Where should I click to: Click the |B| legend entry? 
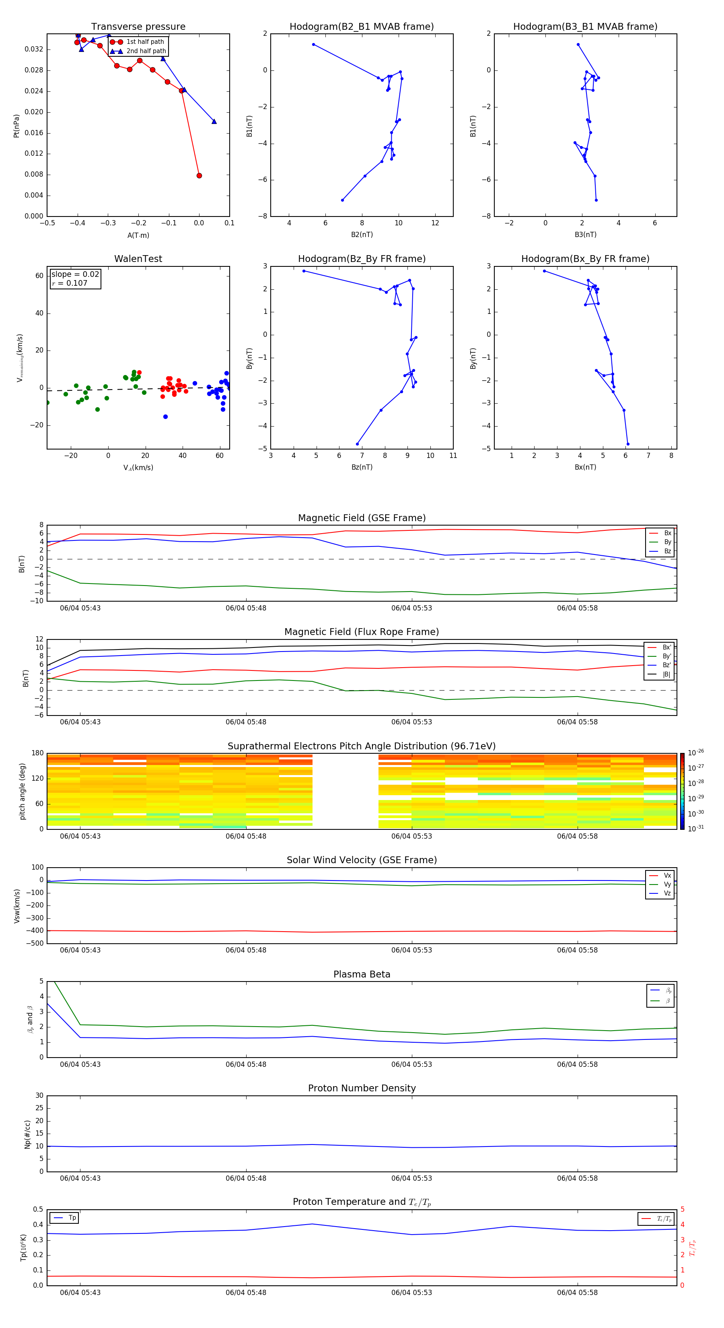point(659,674)
